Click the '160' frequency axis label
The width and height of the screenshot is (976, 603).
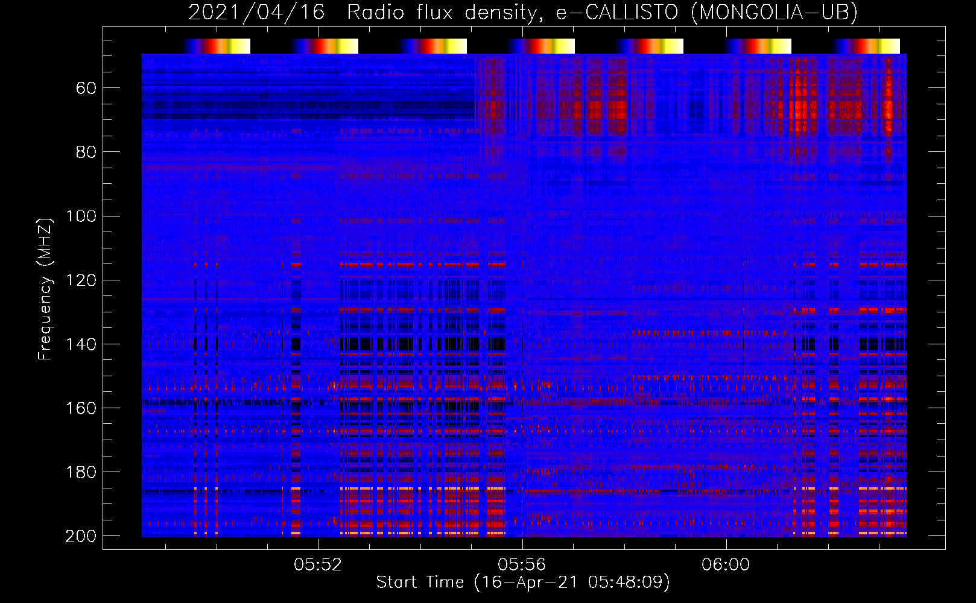pyautogui.click(x=81, y=408)
